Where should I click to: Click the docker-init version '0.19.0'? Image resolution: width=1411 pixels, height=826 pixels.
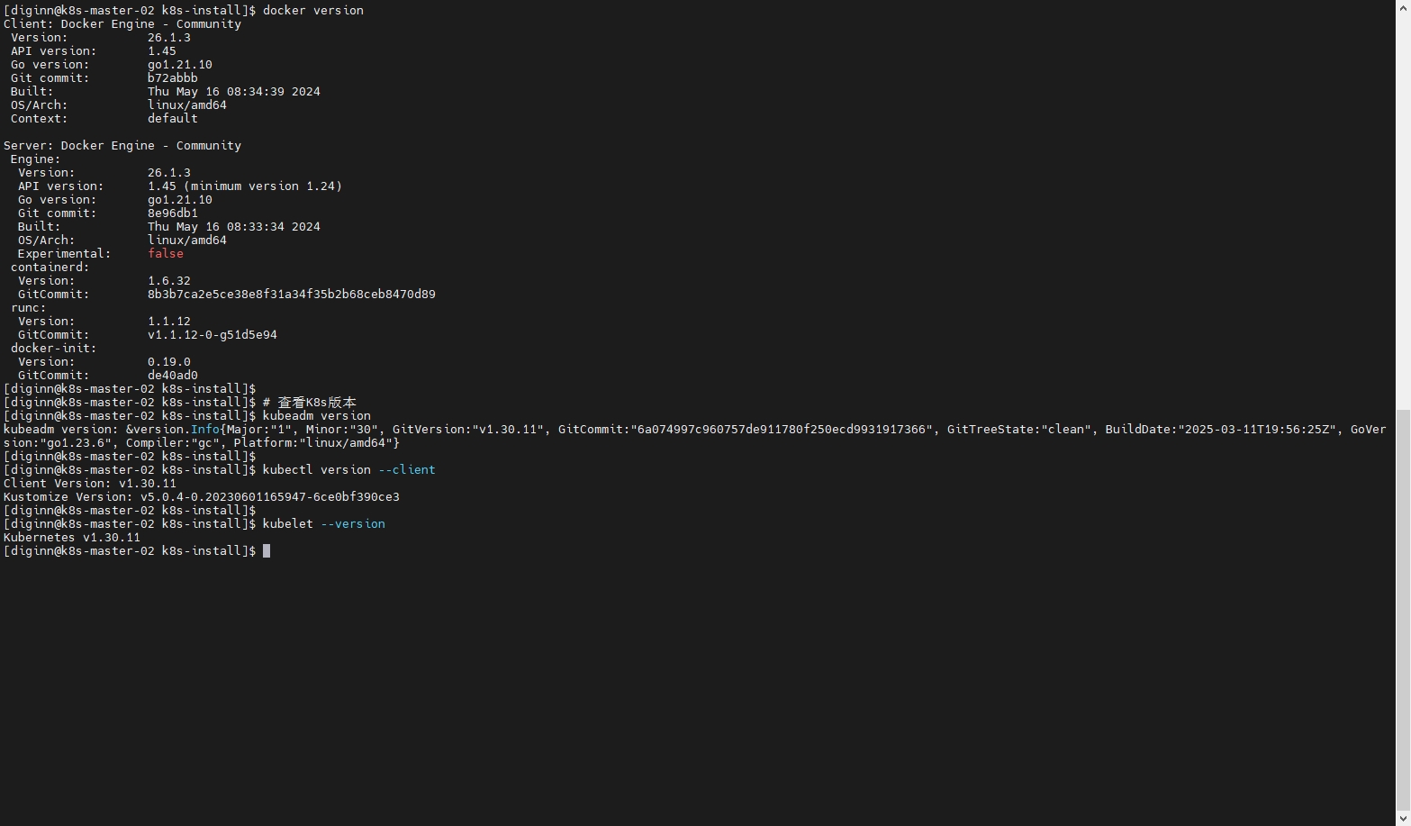pyautogui.click(x=168, y=362)
